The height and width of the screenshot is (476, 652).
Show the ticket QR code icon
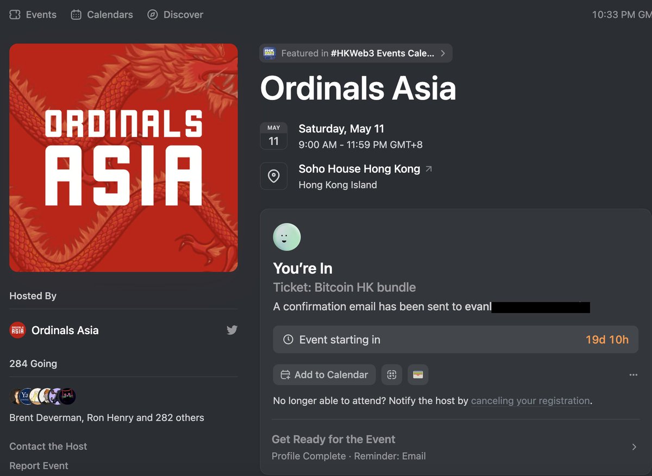(392, 374)
